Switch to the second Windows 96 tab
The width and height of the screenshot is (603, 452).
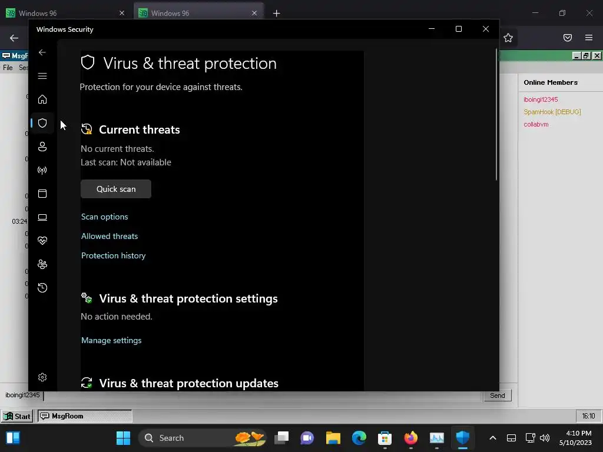click(198, 13)
